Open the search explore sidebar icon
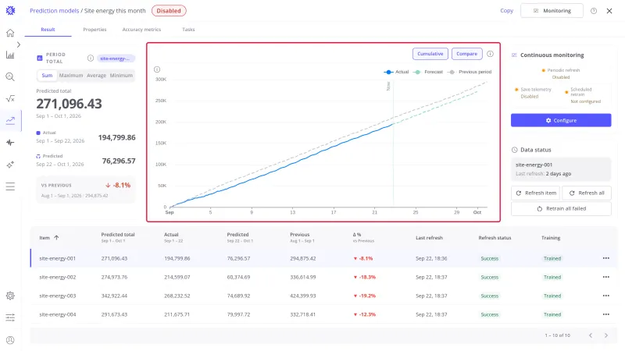 click(10, 76)
